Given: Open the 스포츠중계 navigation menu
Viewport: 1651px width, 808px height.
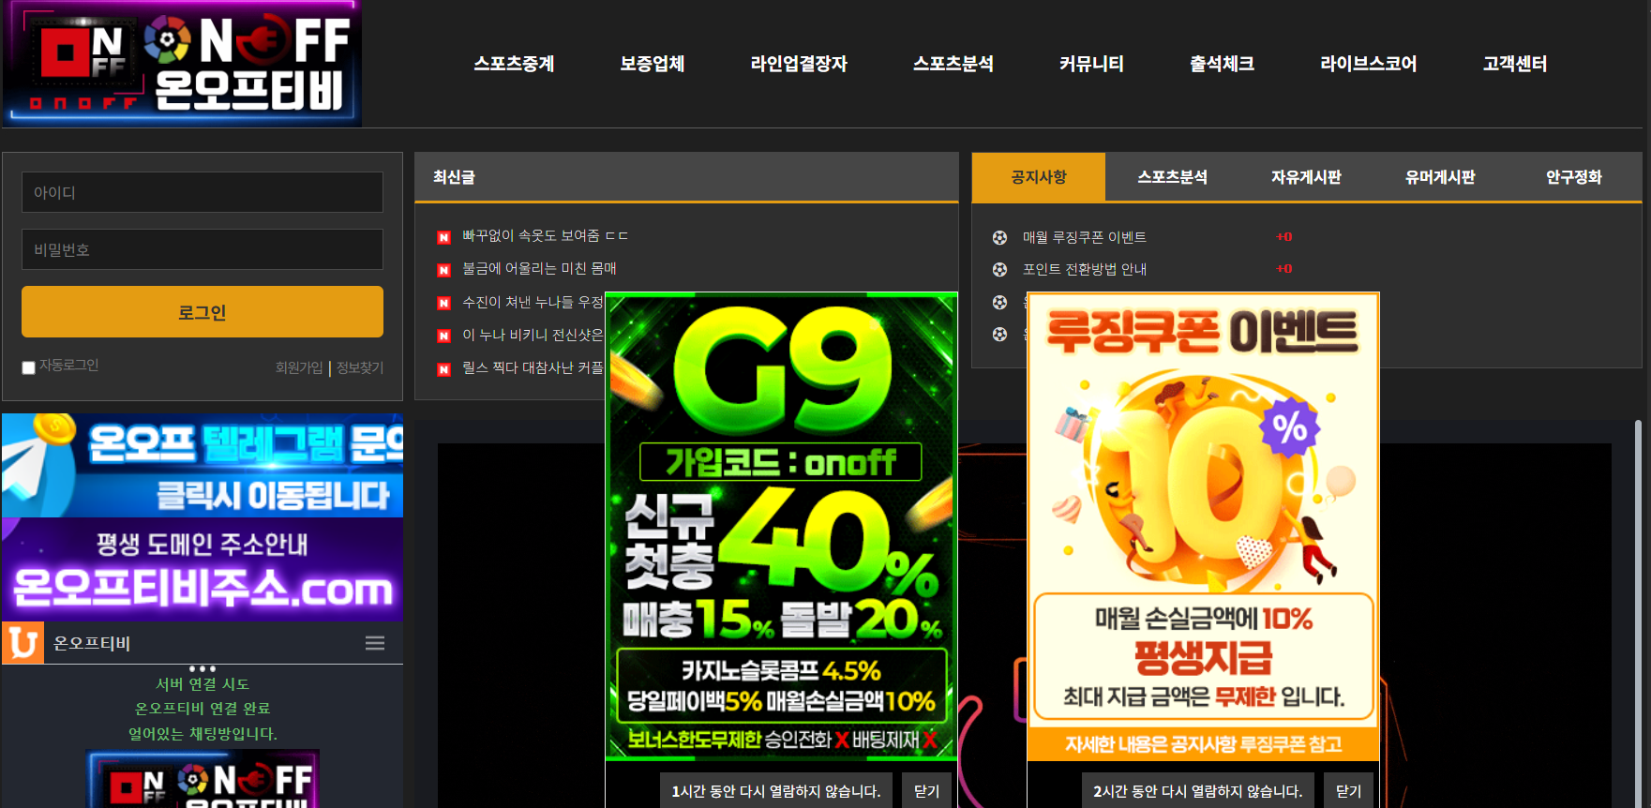Looking at the screenshot, I should [x=514, y=64].
